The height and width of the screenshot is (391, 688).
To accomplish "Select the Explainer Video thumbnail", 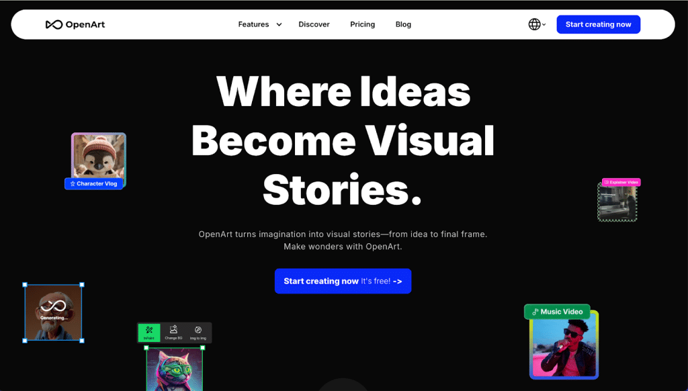I will (617, 203).
